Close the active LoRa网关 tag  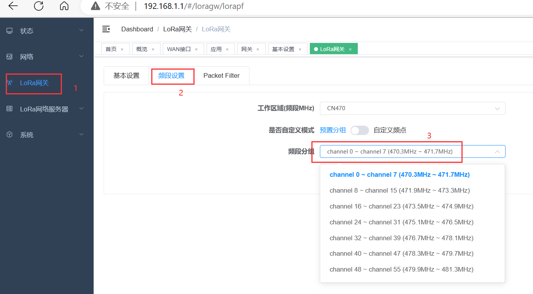[350, 49]
